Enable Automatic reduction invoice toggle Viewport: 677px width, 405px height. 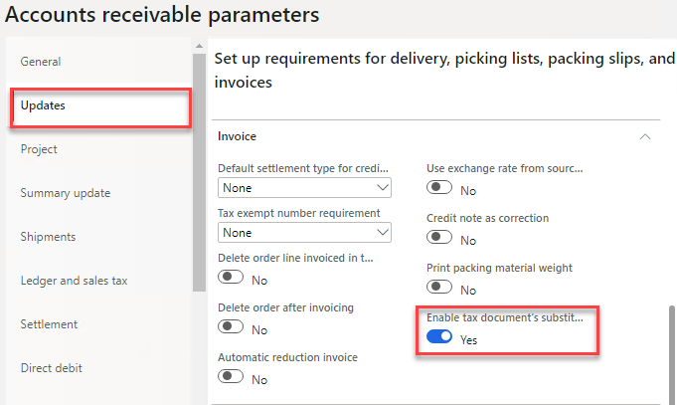(232, 377)
